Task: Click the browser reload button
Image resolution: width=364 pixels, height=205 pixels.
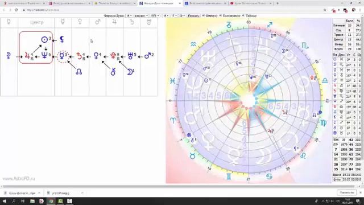Action: pos(16,10)
